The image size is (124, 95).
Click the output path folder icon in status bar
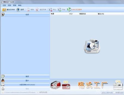click(x=3, y=92)
